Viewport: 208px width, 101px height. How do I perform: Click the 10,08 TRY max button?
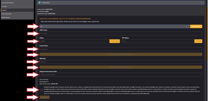(x=198, y=41)
